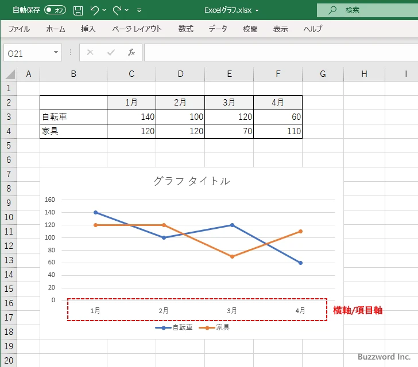Viewport: 418px width, 367px height.
Task: Click the search magnifier icon
Action: (x=332, y=10)
